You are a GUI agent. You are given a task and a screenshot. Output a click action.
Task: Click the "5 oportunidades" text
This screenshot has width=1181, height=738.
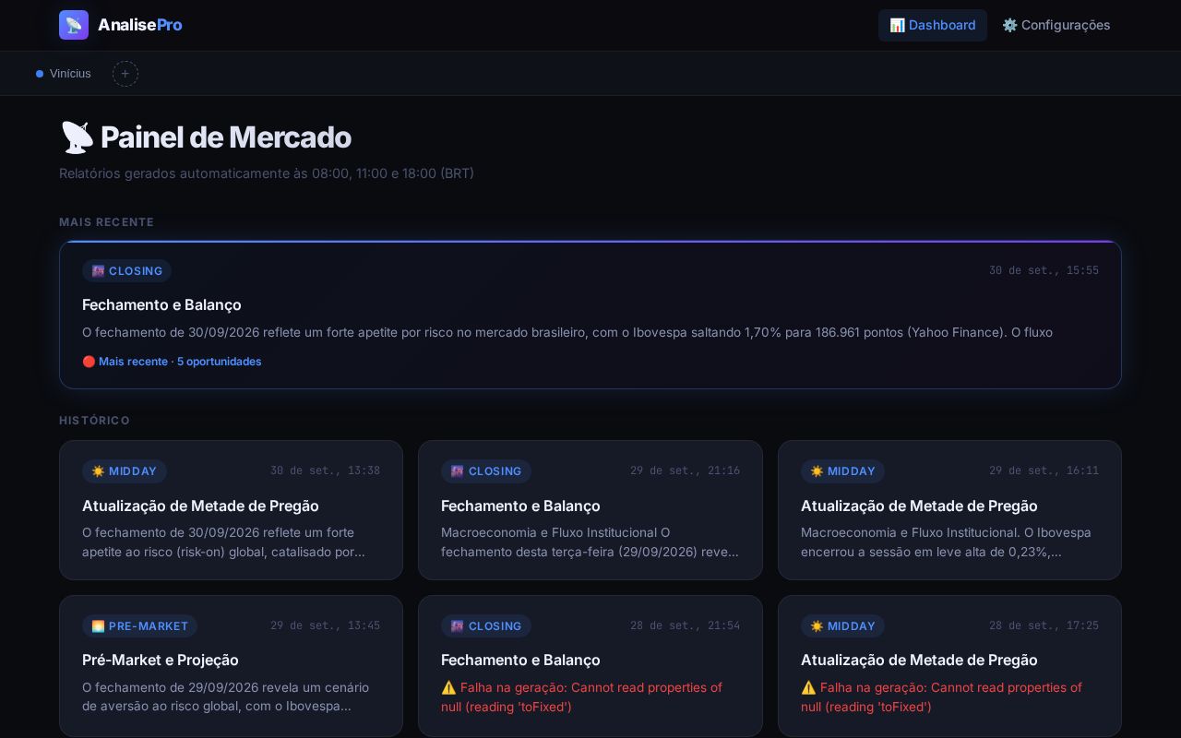[x=219, y=362]
